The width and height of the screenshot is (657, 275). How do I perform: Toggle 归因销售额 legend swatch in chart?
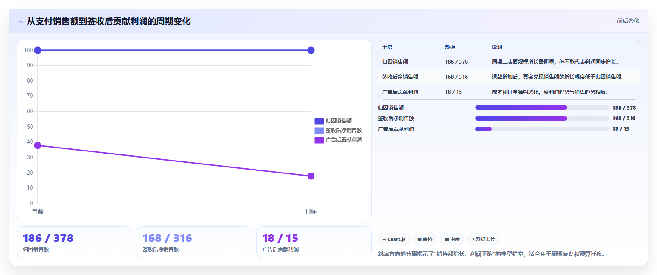pos(319,121)
